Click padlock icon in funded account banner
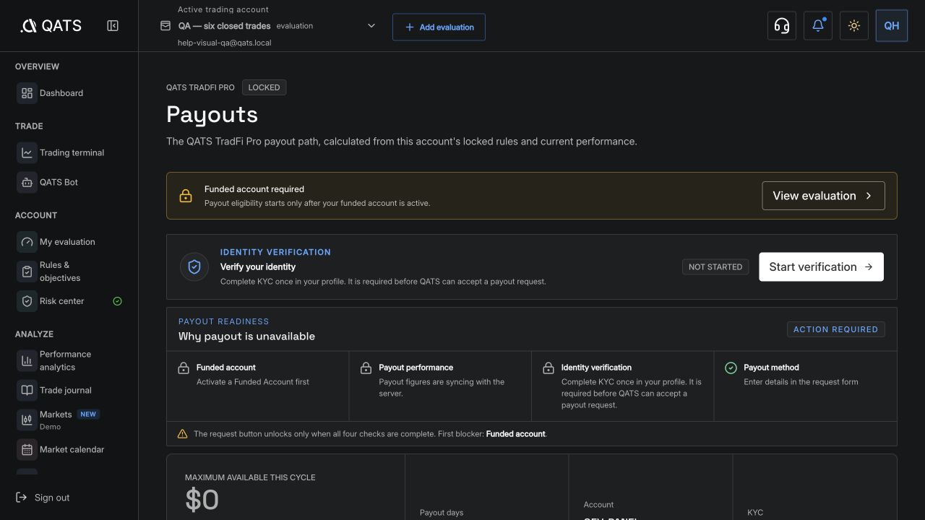 point(186,196)
